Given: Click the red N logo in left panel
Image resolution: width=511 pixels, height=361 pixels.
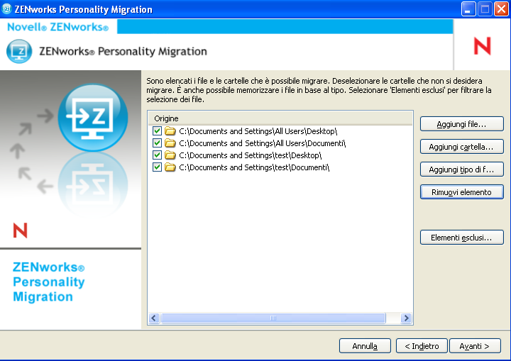Looking at the screenshot, I should pyautogui.click(x=20, y=231).
